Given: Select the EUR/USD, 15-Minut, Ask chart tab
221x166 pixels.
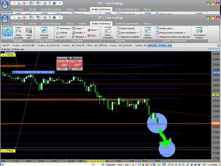Looking at the screenshot, I should (x=160, y=46).
